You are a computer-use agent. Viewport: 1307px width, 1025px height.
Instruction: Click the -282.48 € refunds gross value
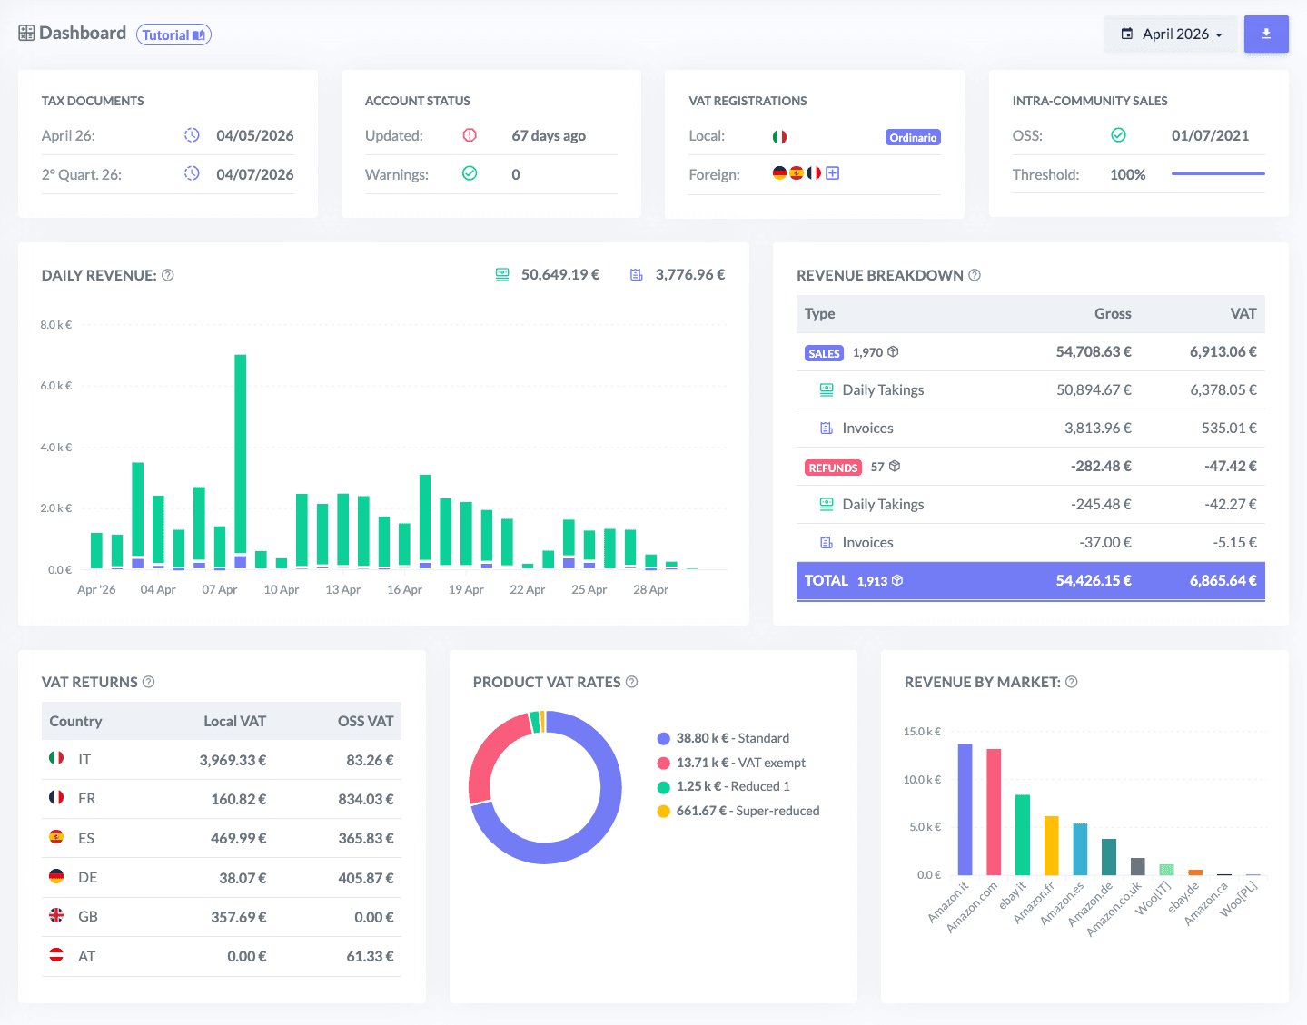[x=1101, y=466]
